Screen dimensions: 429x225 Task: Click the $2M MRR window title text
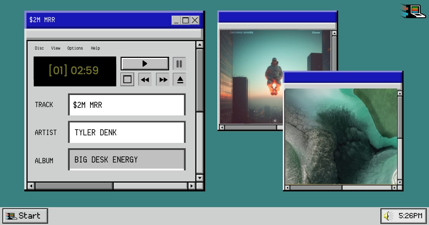click(42, 20)
